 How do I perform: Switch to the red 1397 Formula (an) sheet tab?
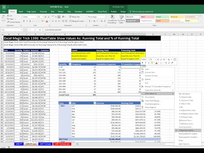(62, 144)
